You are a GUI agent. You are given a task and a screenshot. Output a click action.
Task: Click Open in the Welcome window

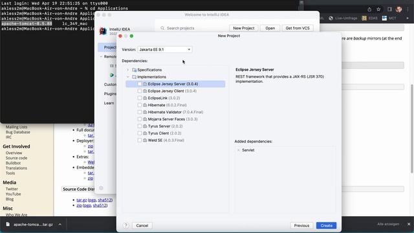point(270,28)
